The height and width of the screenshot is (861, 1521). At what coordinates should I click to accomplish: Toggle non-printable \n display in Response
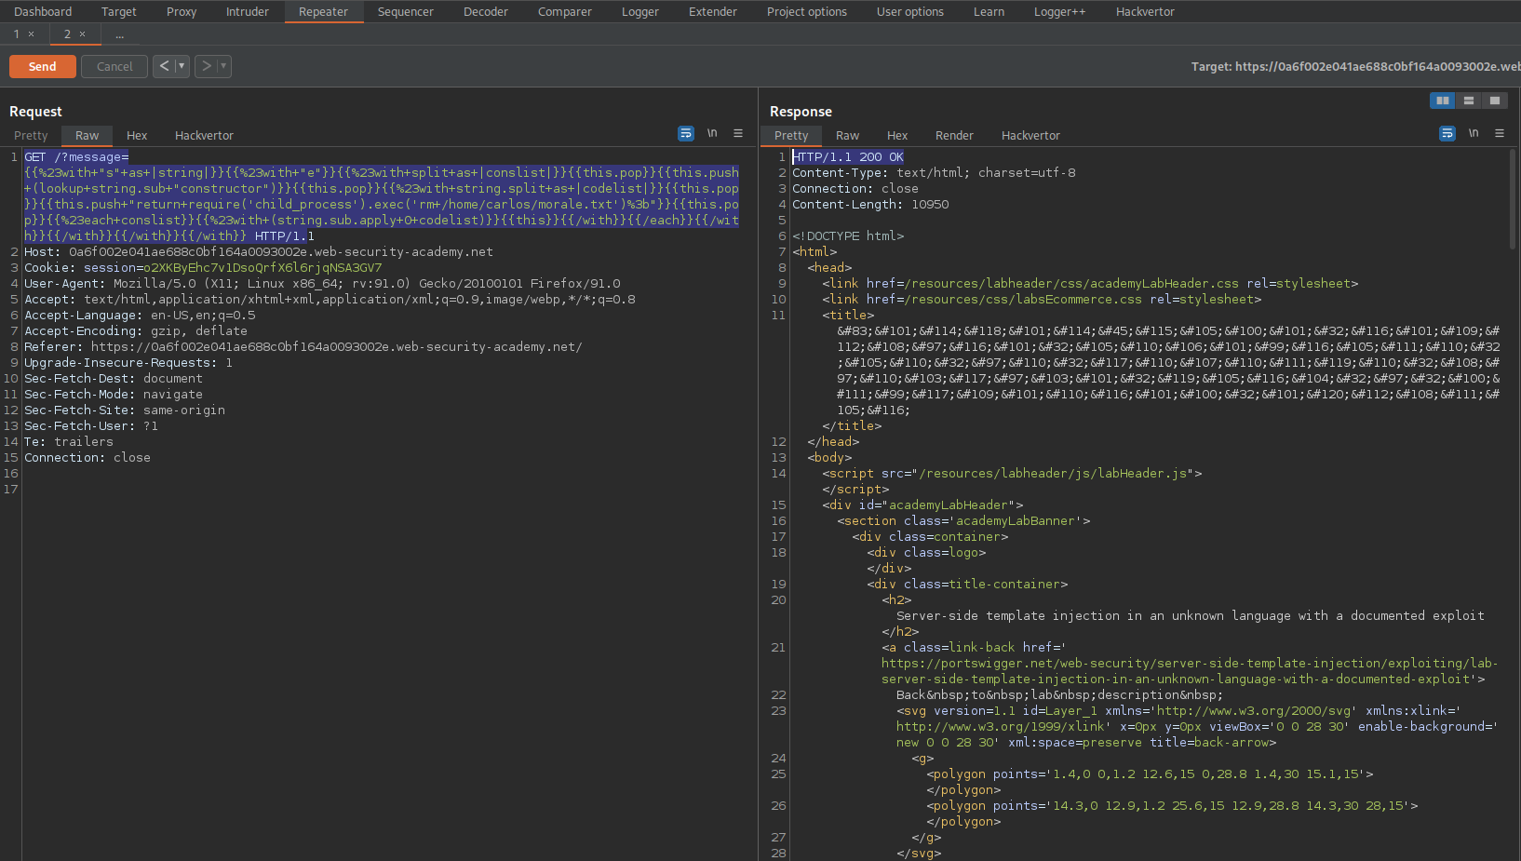pyautogui.click(x=1474, y=134)
